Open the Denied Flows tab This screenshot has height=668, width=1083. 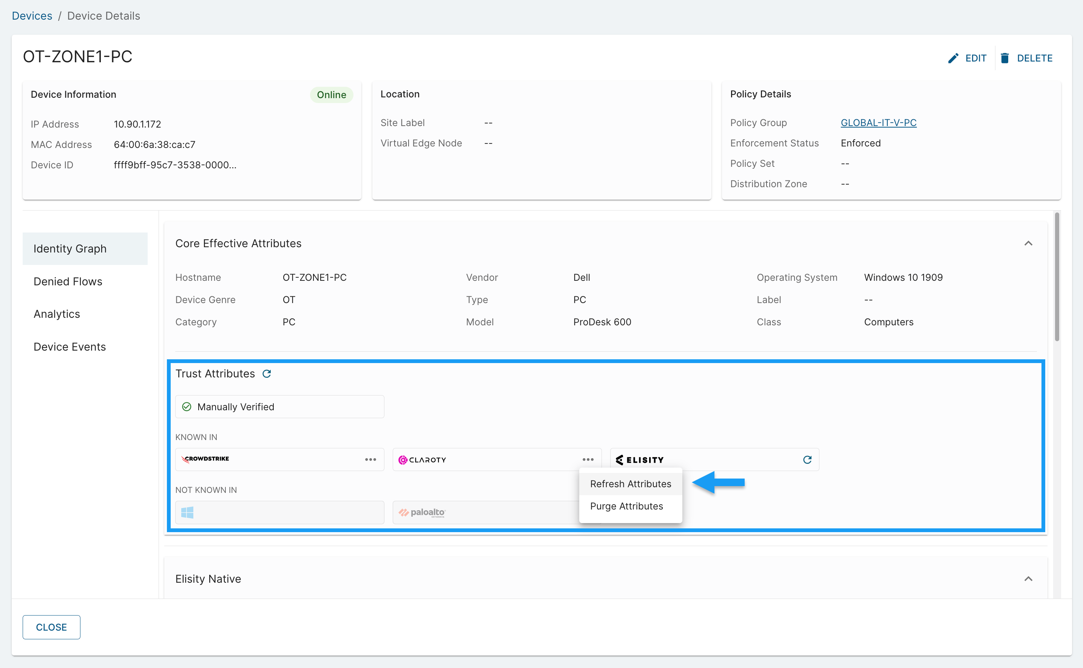(x=68, y=282)
